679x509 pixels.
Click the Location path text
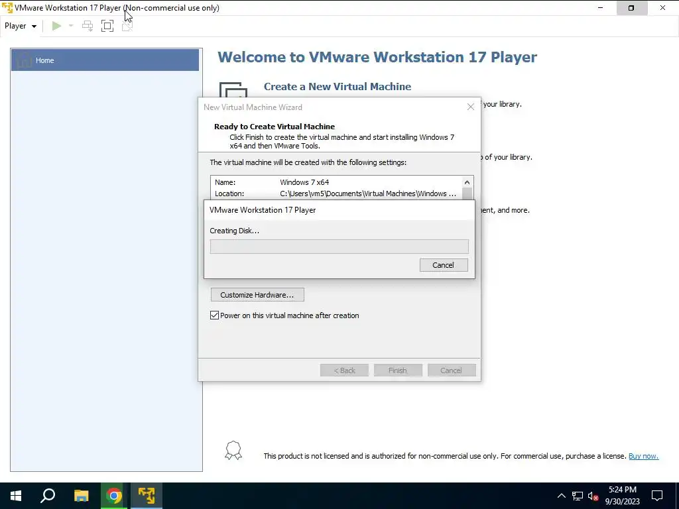368,194
